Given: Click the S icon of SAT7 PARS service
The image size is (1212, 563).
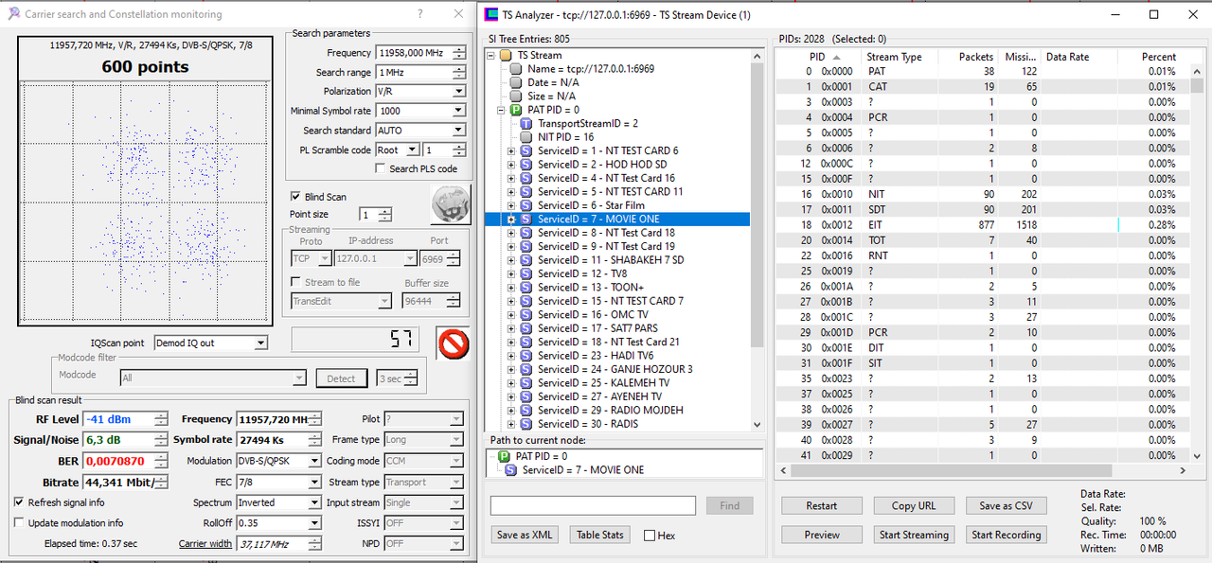Looking at the screenshot, I should tap(526, 328).
